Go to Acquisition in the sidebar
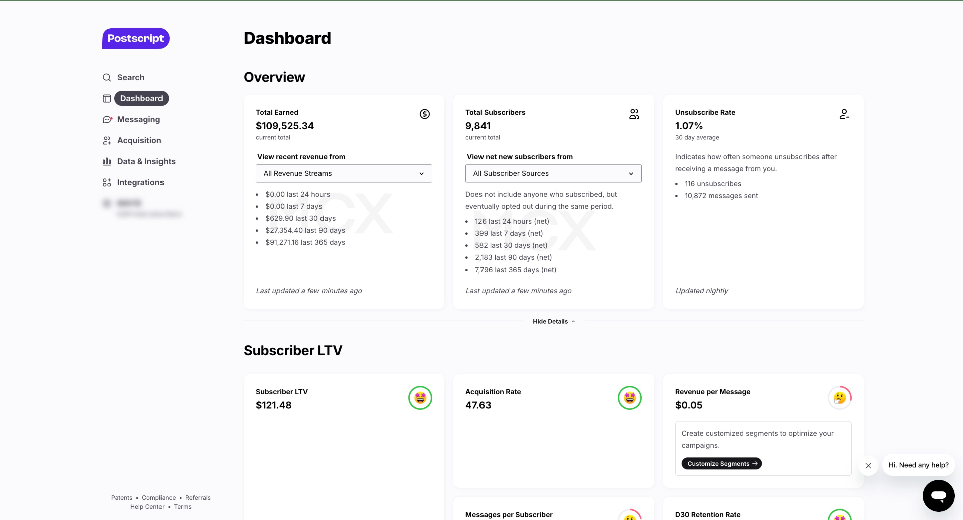Image resolution: width=963 pixels, height=520 pixels. point(139,140)
